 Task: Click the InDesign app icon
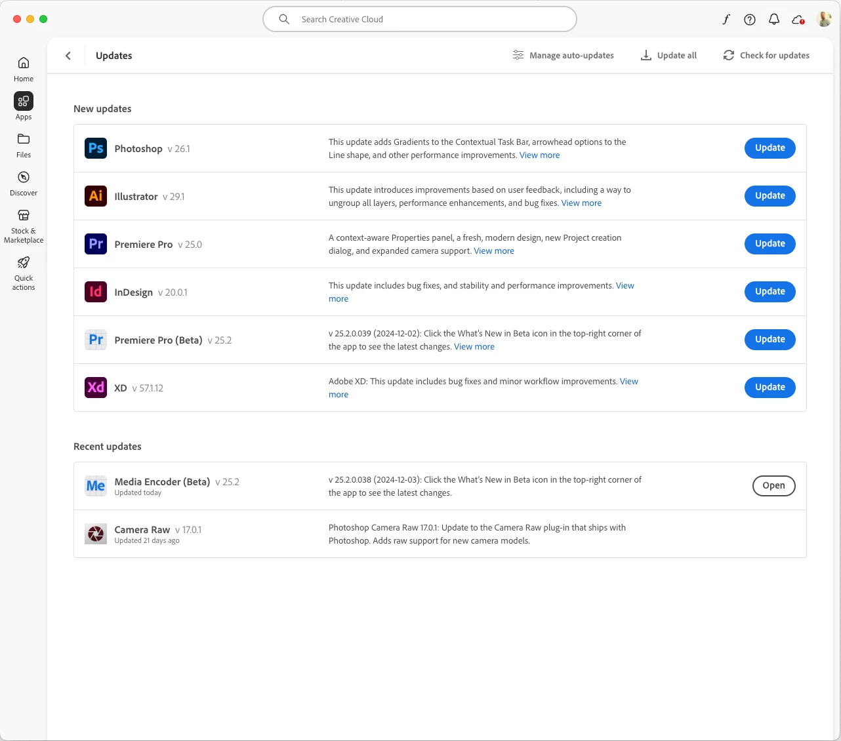click(x=96, y=292)
